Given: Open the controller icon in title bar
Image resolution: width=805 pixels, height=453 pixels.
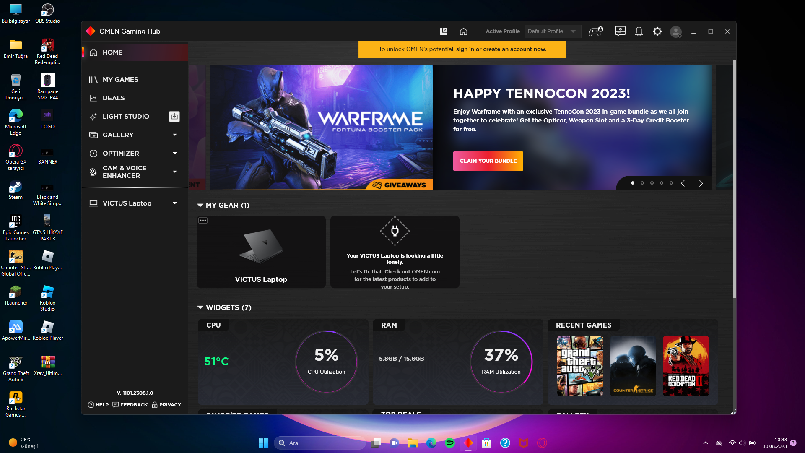Looking at the screenshot, I should [596, 31].
